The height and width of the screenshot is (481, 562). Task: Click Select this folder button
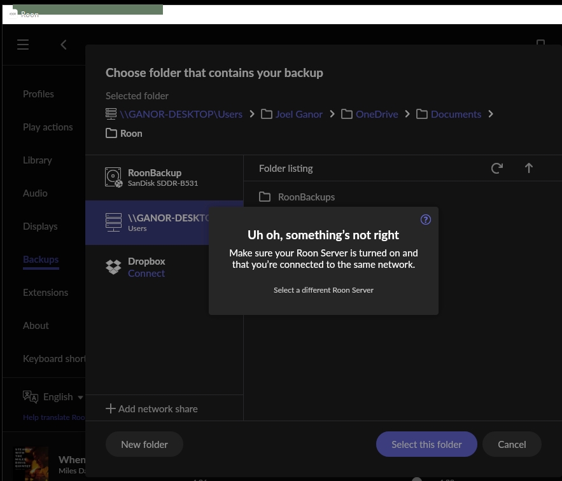tap(426, 444)
